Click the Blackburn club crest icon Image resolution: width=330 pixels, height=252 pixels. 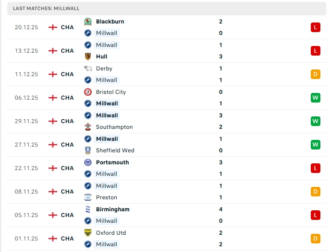[x=88, y=22]
